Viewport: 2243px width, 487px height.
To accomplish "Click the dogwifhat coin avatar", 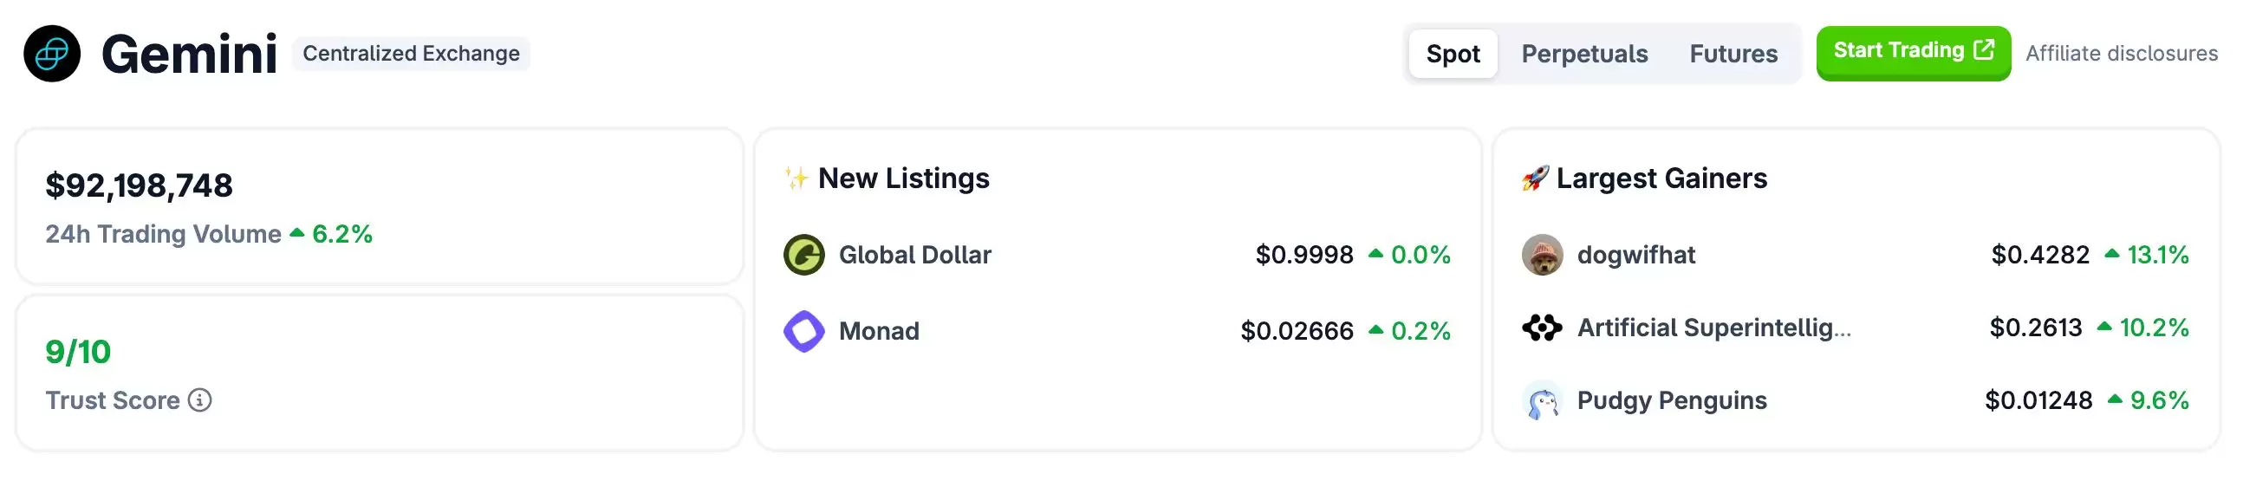I will [x=1542, y=256].
